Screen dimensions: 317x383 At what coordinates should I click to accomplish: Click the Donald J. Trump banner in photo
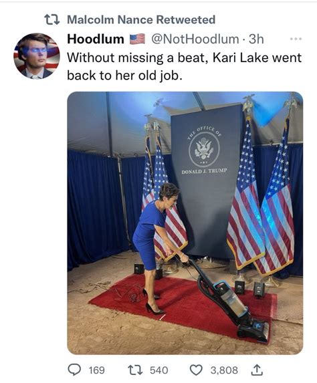207,180
